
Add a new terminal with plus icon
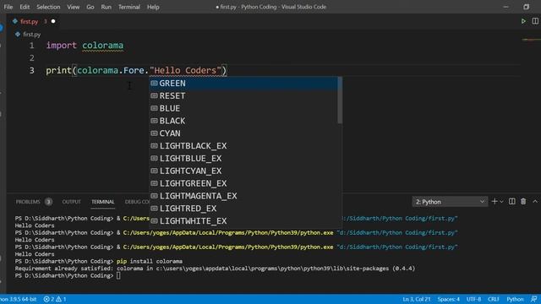(495, 202)
